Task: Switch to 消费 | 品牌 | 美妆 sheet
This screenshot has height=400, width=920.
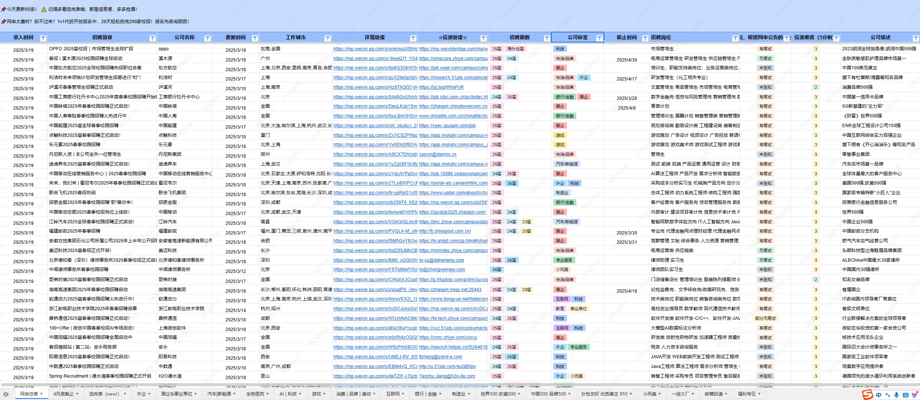Action: pos(356,394)
